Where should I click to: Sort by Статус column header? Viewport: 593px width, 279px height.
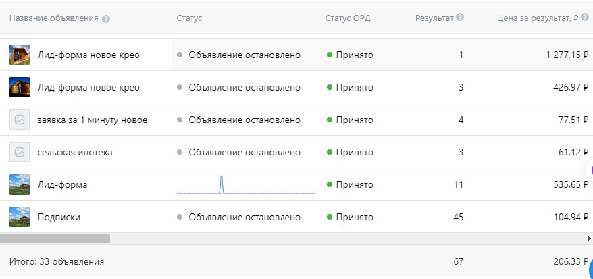pyautogui.click(x=188, y=18)
